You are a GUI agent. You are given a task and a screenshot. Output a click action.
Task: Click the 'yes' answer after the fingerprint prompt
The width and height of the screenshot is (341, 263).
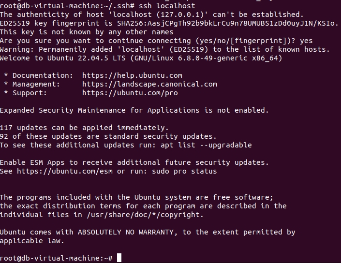(x=306, y=41)
